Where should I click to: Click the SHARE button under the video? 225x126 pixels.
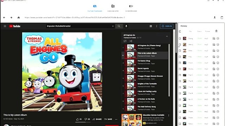click(x=97, y=119)
